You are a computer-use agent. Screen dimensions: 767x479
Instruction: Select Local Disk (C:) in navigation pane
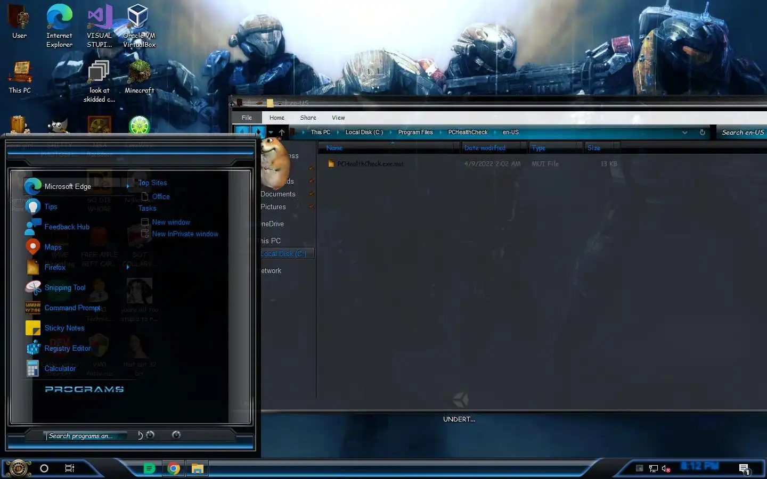(x=287, y=253)
